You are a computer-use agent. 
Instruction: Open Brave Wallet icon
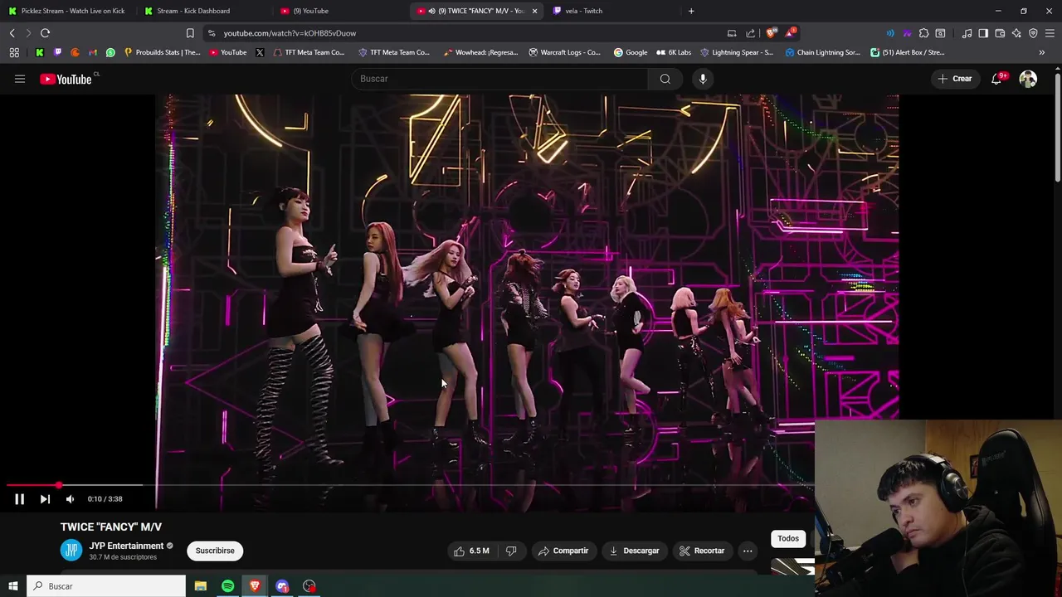(x=1000, y=33)
